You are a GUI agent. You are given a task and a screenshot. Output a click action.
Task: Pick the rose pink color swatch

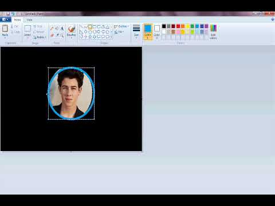point(178,31)
